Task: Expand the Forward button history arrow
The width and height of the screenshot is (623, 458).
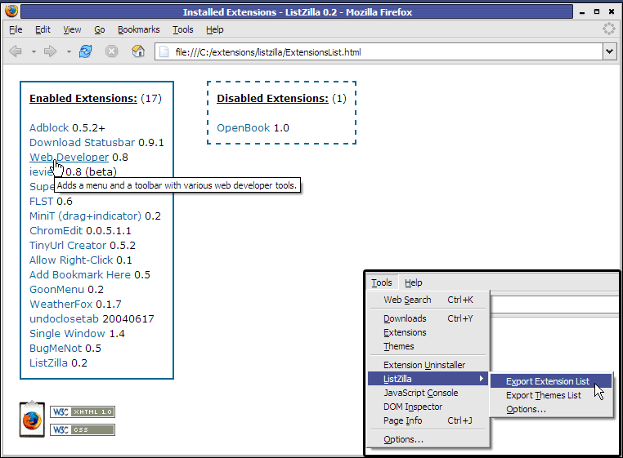Action: pos(69,51)
